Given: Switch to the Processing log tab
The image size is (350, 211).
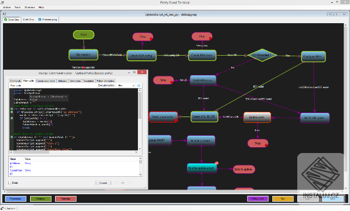Looking at the screenshot, I should (x=48, y=20).
